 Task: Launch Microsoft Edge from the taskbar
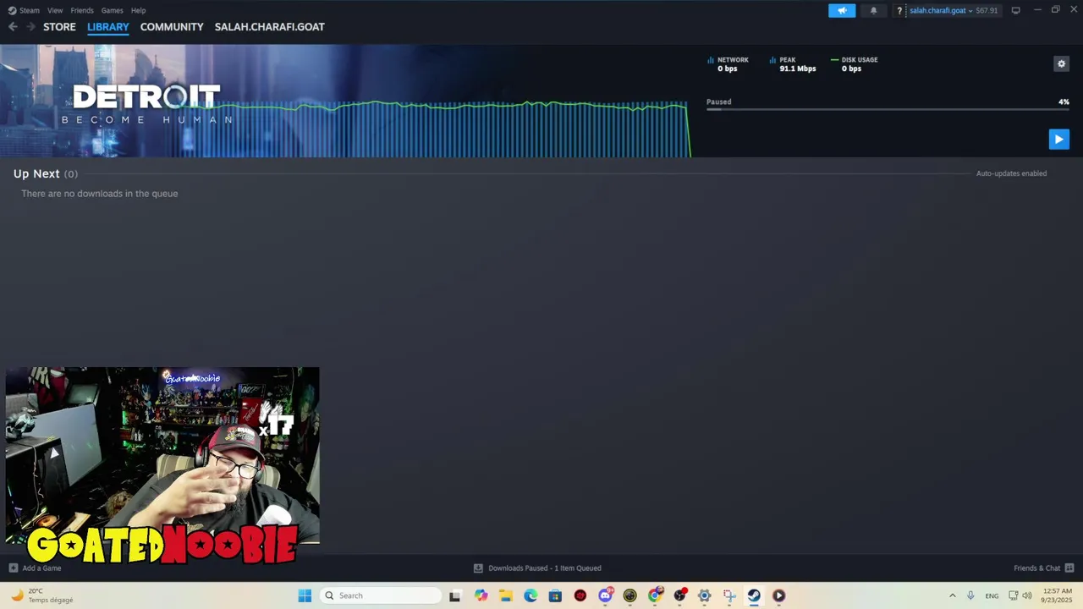point(531,595)
